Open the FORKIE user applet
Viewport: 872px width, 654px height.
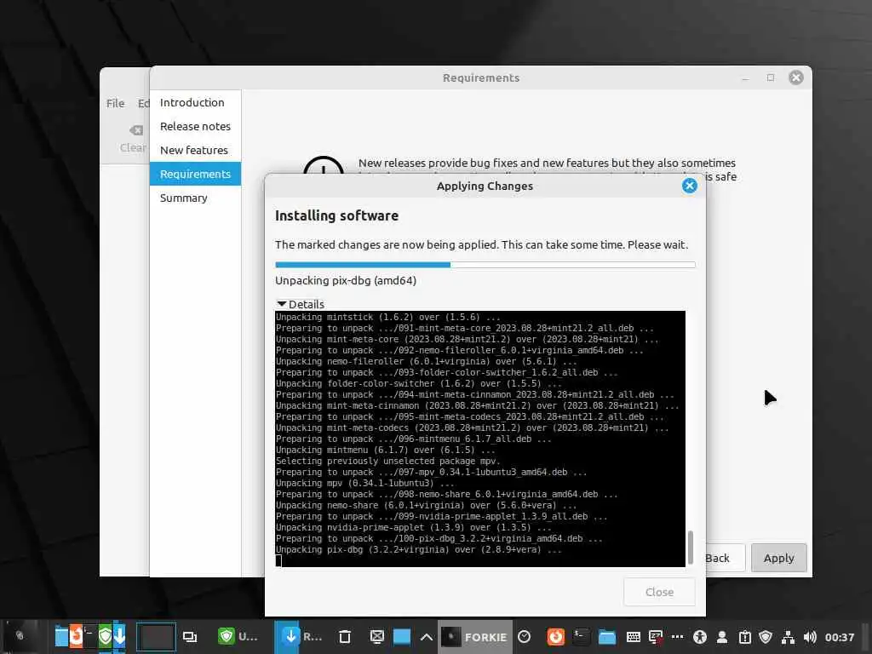[x=475, y=637]
